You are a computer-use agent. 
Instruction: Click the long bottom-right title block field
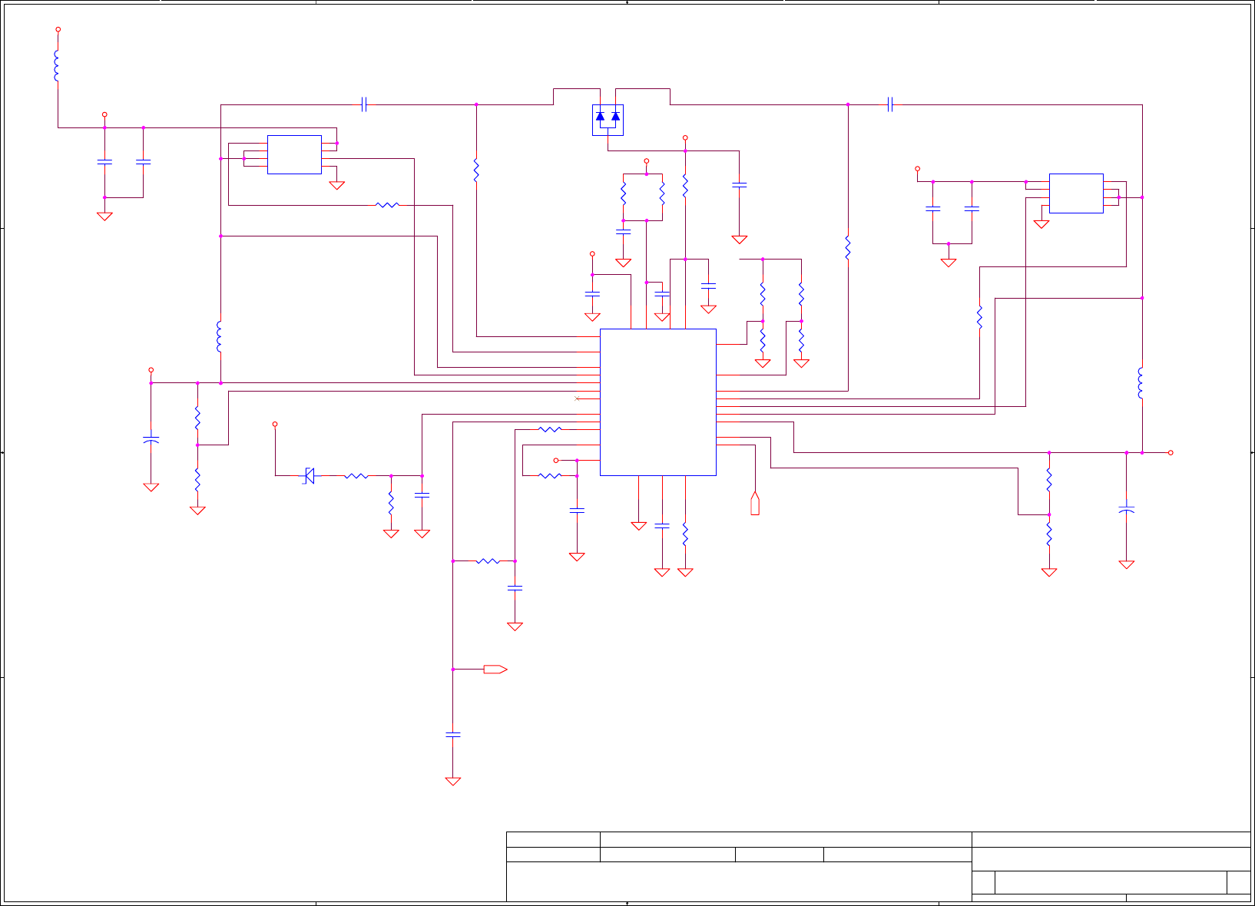[1111, 882]
